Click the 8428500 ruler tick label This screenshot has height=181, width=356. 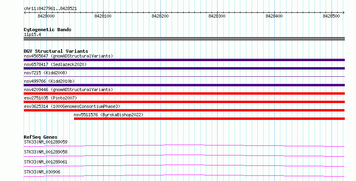331,16
